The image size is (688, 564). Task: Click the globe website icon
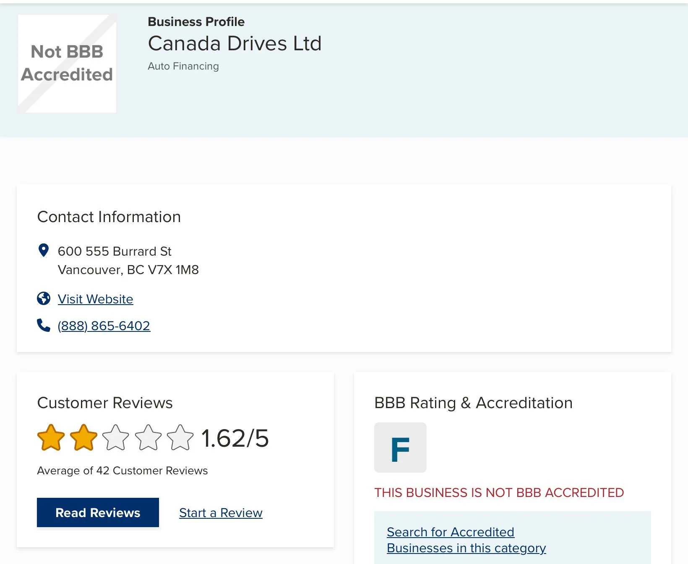point(44,298)
